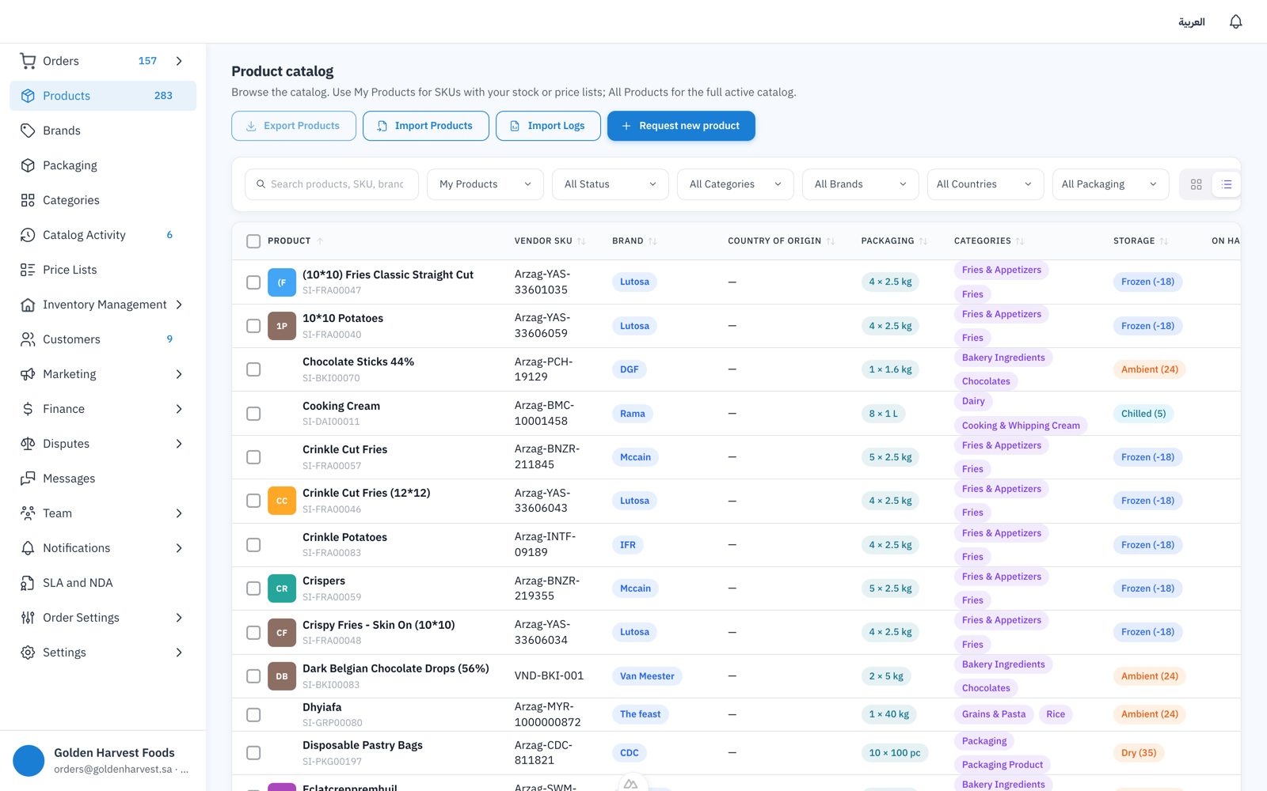Click the Customers people icon

28,339
